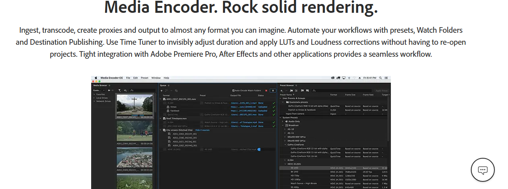Select Publish to Vimeo & Facebook preset
This screenshot has height=189, width=508.
point(333,110)
